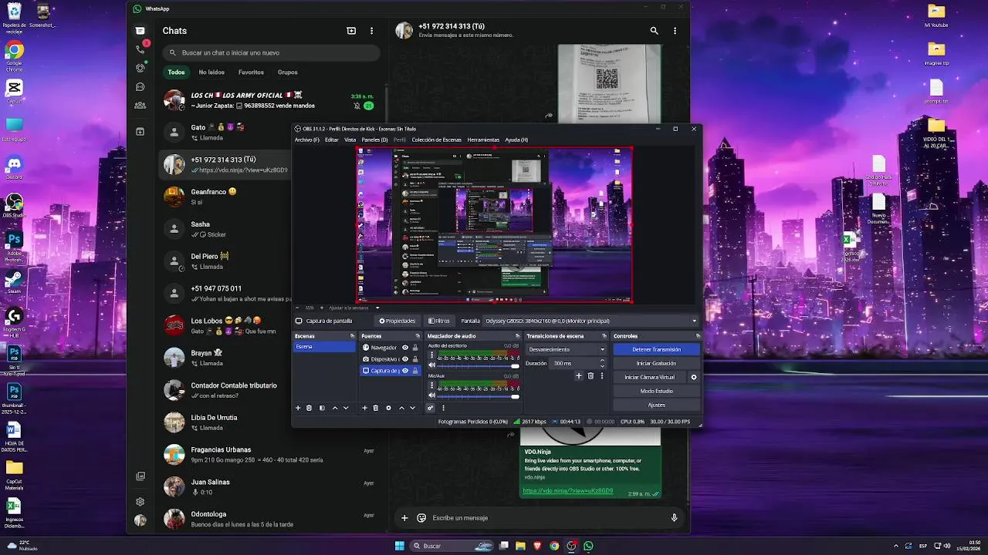Open WhatsApp Calls tab in sidebar
988x555 pixels.
[x=140, y=49]
